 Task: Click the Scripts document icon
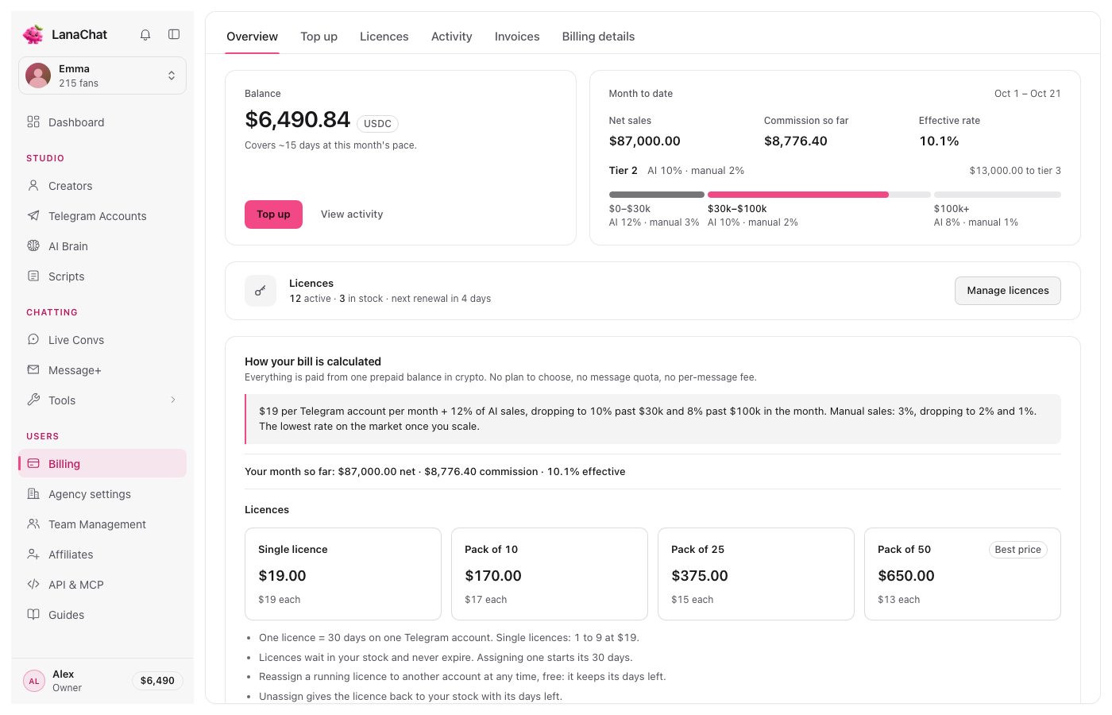[33, 276]
